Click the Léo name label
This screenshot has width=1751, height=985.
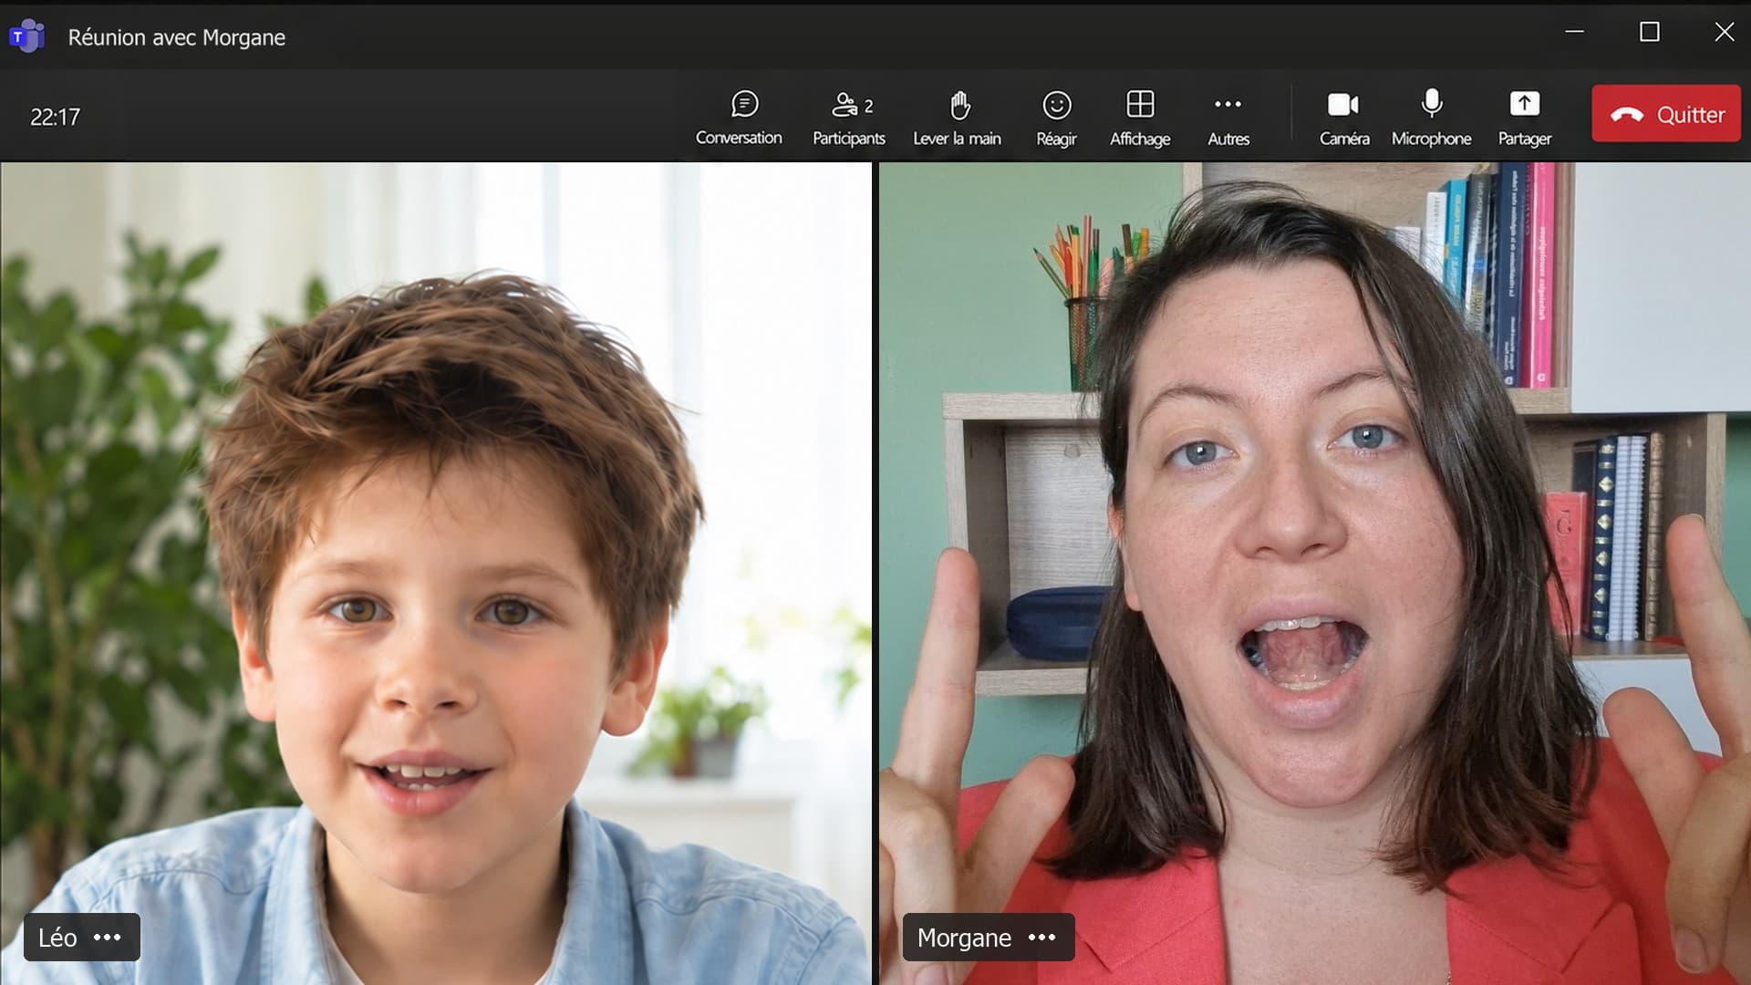click(57, 938)
